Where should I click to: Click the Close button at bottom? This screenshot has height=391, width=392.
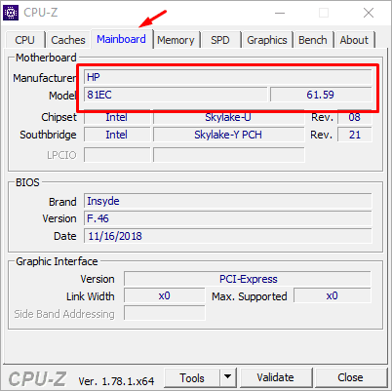tap(350, 377)
